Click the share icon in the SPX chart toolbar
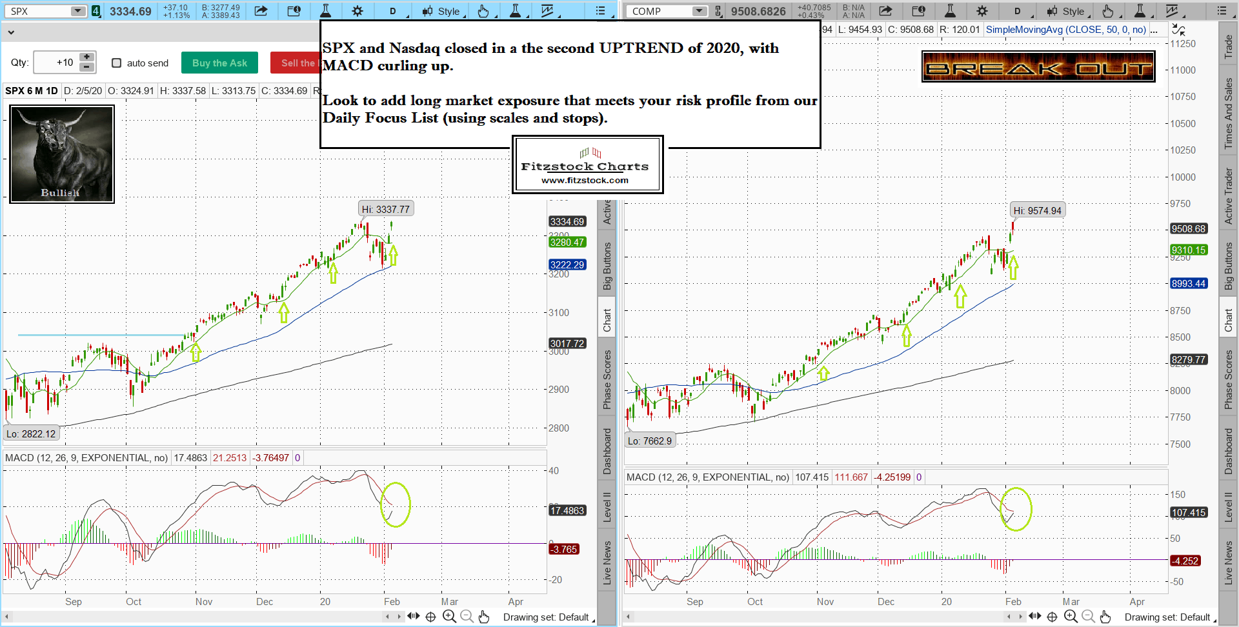The width and height of the screenshot is (1239, 627). (x=261, y=11)
